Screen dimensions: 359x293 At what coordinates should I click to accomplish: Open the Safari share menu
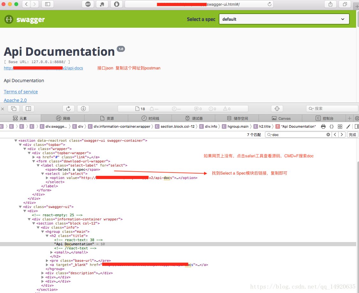[x=330, y=4]
